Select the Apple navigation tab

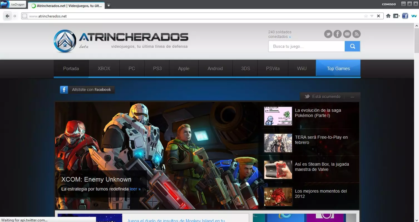point(184,69)
